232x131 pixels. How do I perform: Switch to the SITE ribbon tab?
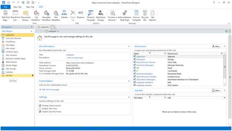(41, 7)
